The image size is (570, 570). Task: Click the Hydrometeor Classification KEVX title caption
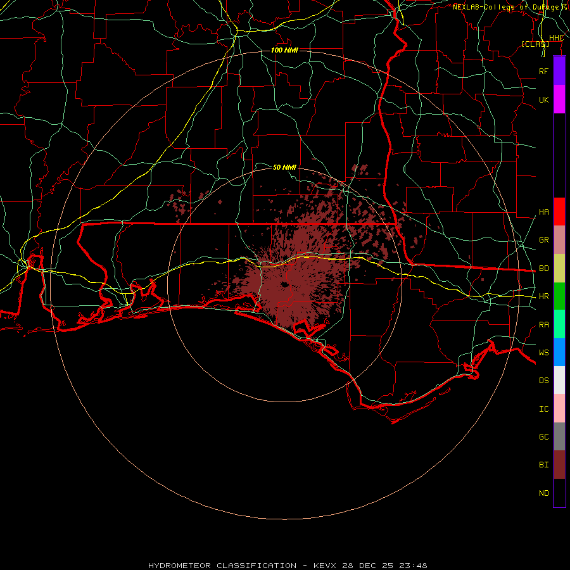point(288,566)
